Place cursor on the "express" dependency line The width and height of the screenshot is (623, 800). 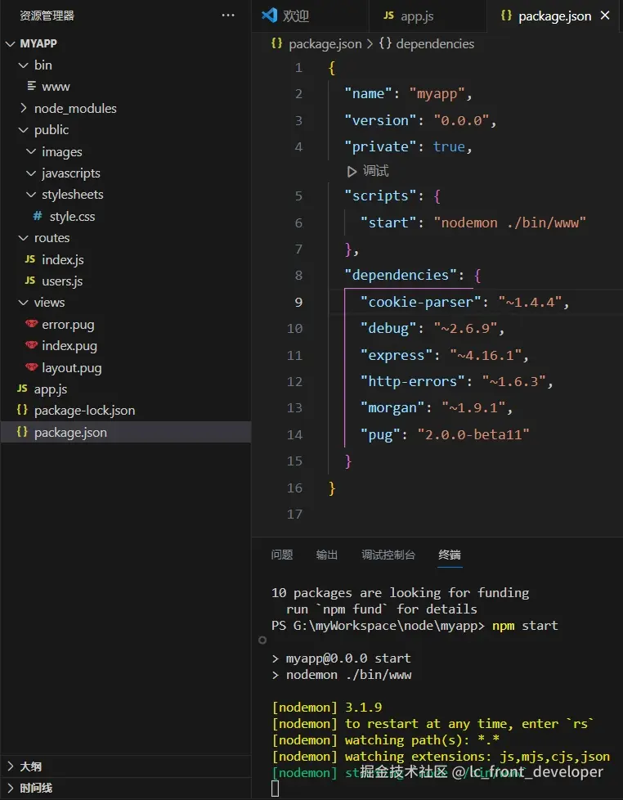[x=444, y=355]
